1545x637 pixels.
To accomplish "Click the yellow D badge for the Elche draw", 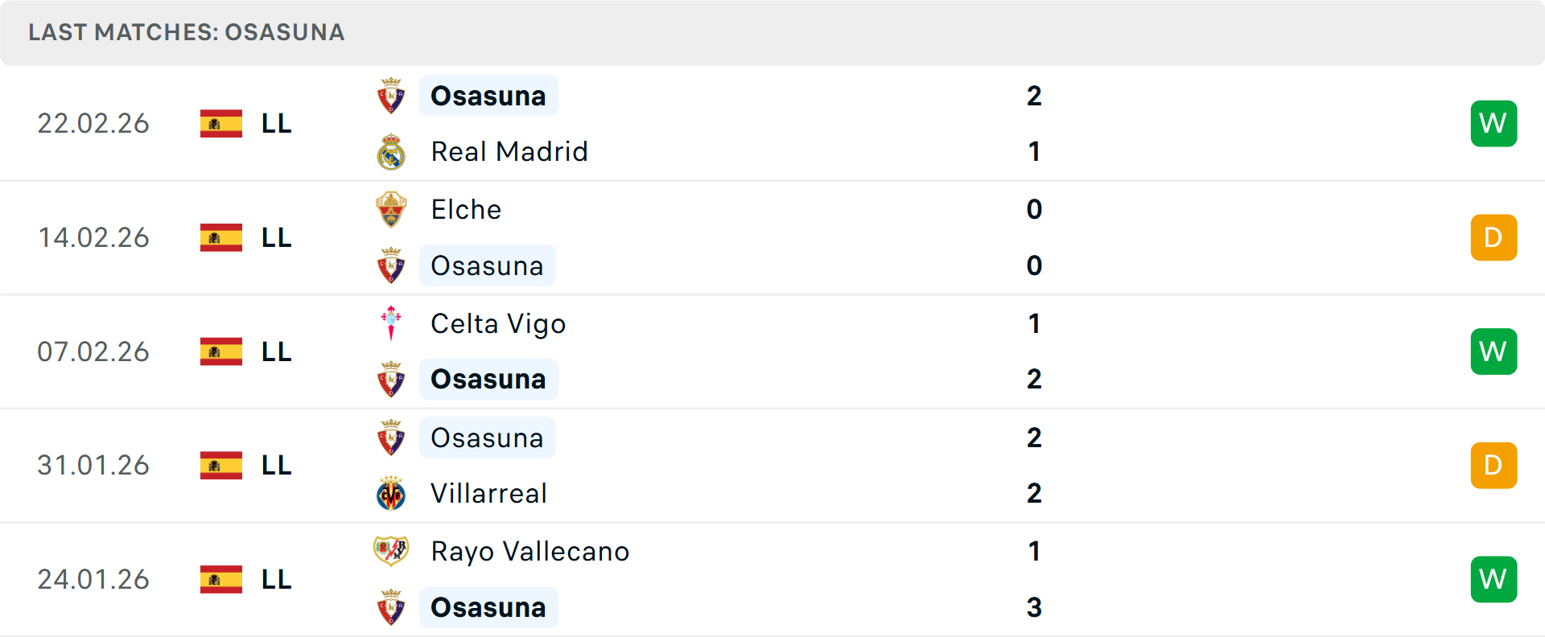I will 1493,237.
